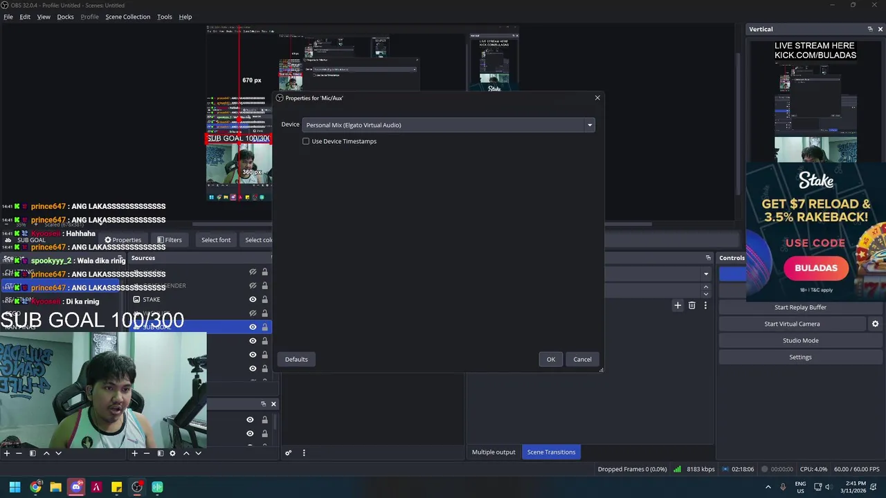Viewport: 886px width, 498px height.
Task: Open scene transition three-dot options menu
Action: pos(705,305)
